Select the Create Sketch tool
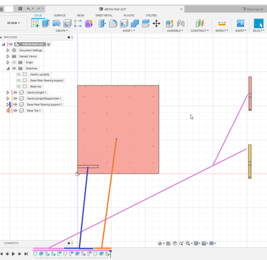The image size is (267, 260). [35, 23]
